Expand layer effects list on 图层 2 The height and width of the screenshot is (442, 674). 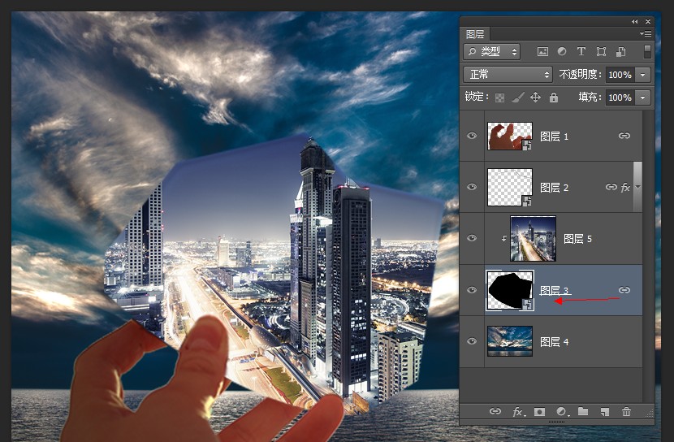(638, 187)
